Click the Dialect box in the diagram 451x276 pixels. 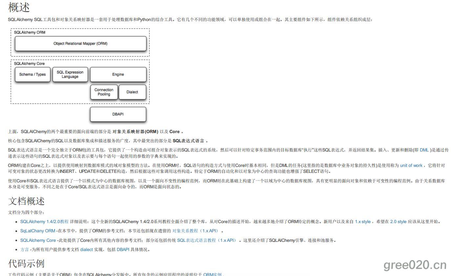coord(132,92)
